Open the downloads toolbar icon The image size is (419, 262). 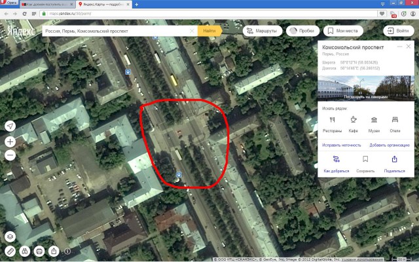coord(404,14)
